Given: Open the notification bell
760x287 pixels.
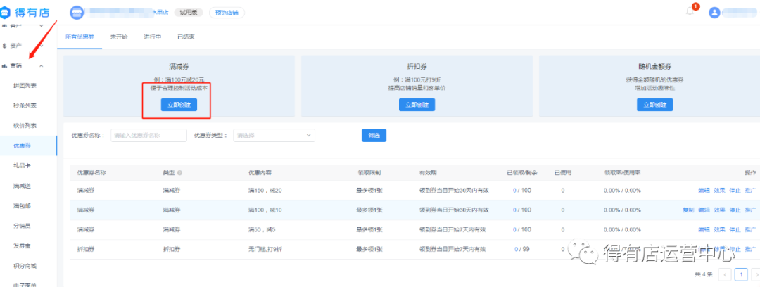Looking at the screenshot, I should tap(690, 12).
